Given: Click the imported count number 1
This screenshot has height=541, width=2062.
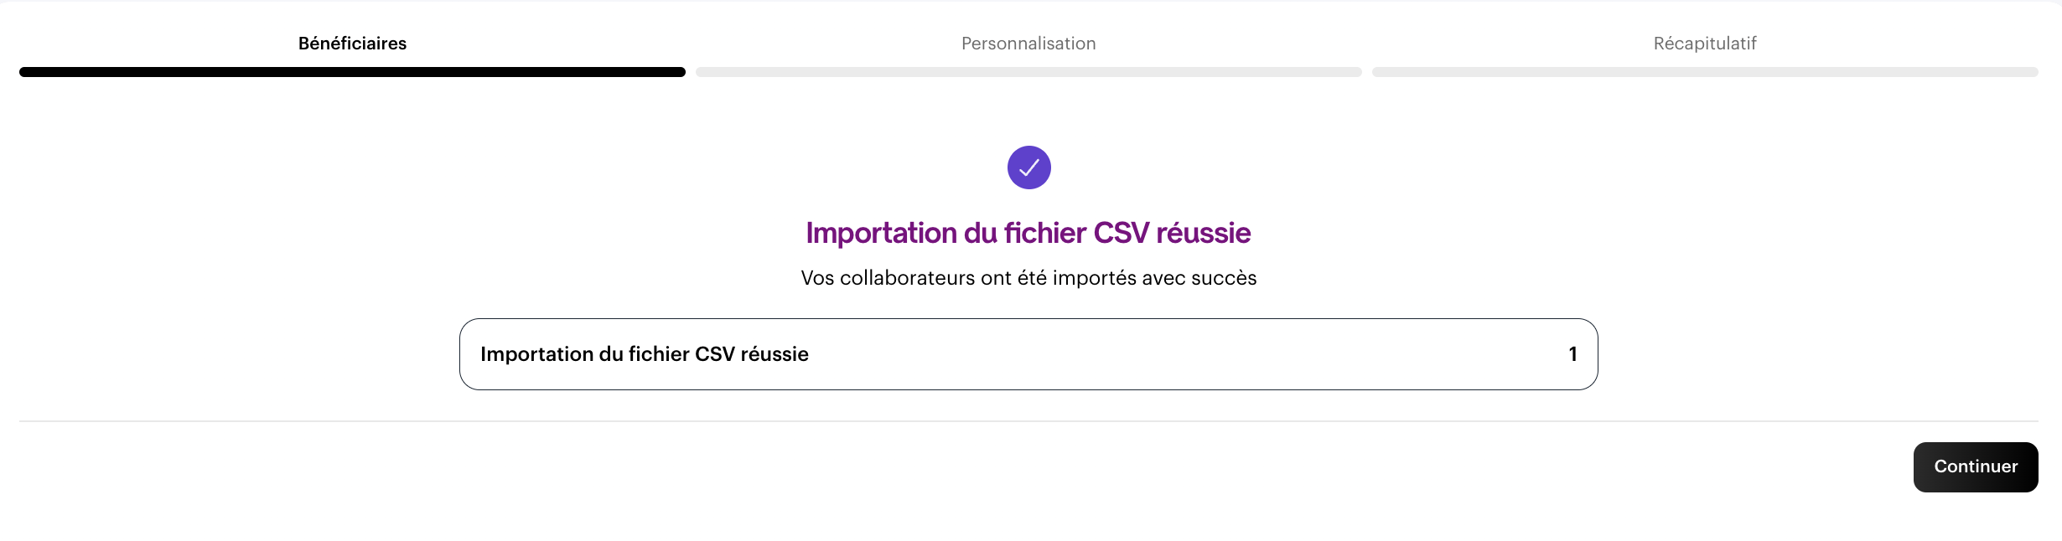Looking at the screenshot, I should point(1572,354).
